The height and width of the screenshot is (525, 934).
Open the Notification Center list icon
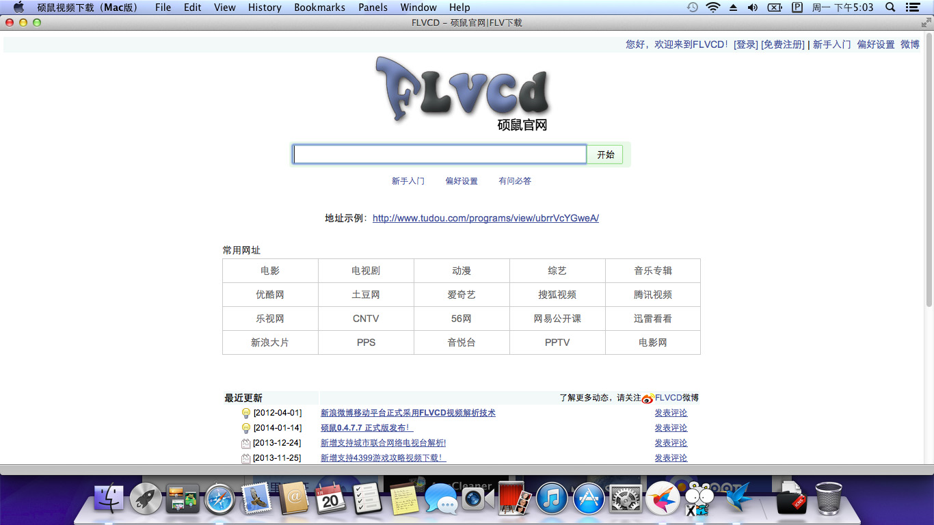[x=912, y=8]
